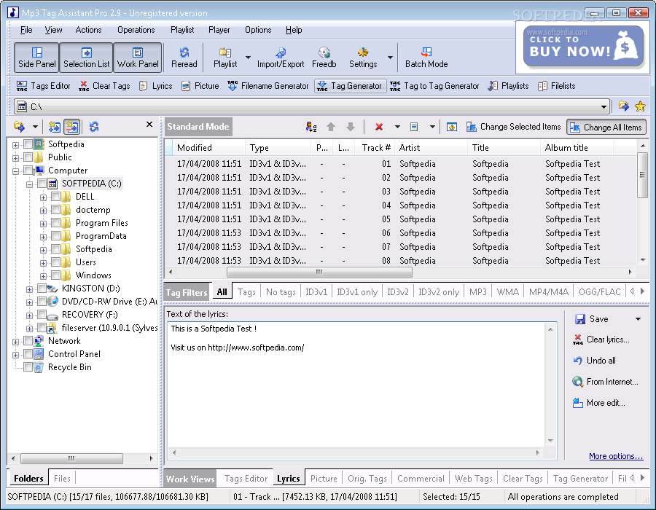This screenshot has height=510, width=656.
Task: Select the ID3v2 only filter tab
Action: [x=439, y=291]
